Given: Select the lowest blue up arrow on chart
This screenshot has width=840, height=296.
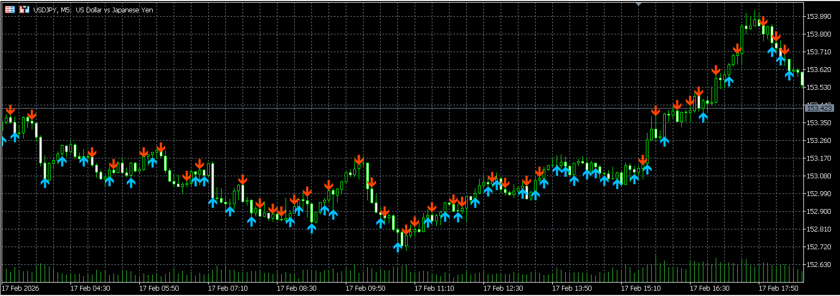Looking at the screenshot, I should [x=397, y=247].
